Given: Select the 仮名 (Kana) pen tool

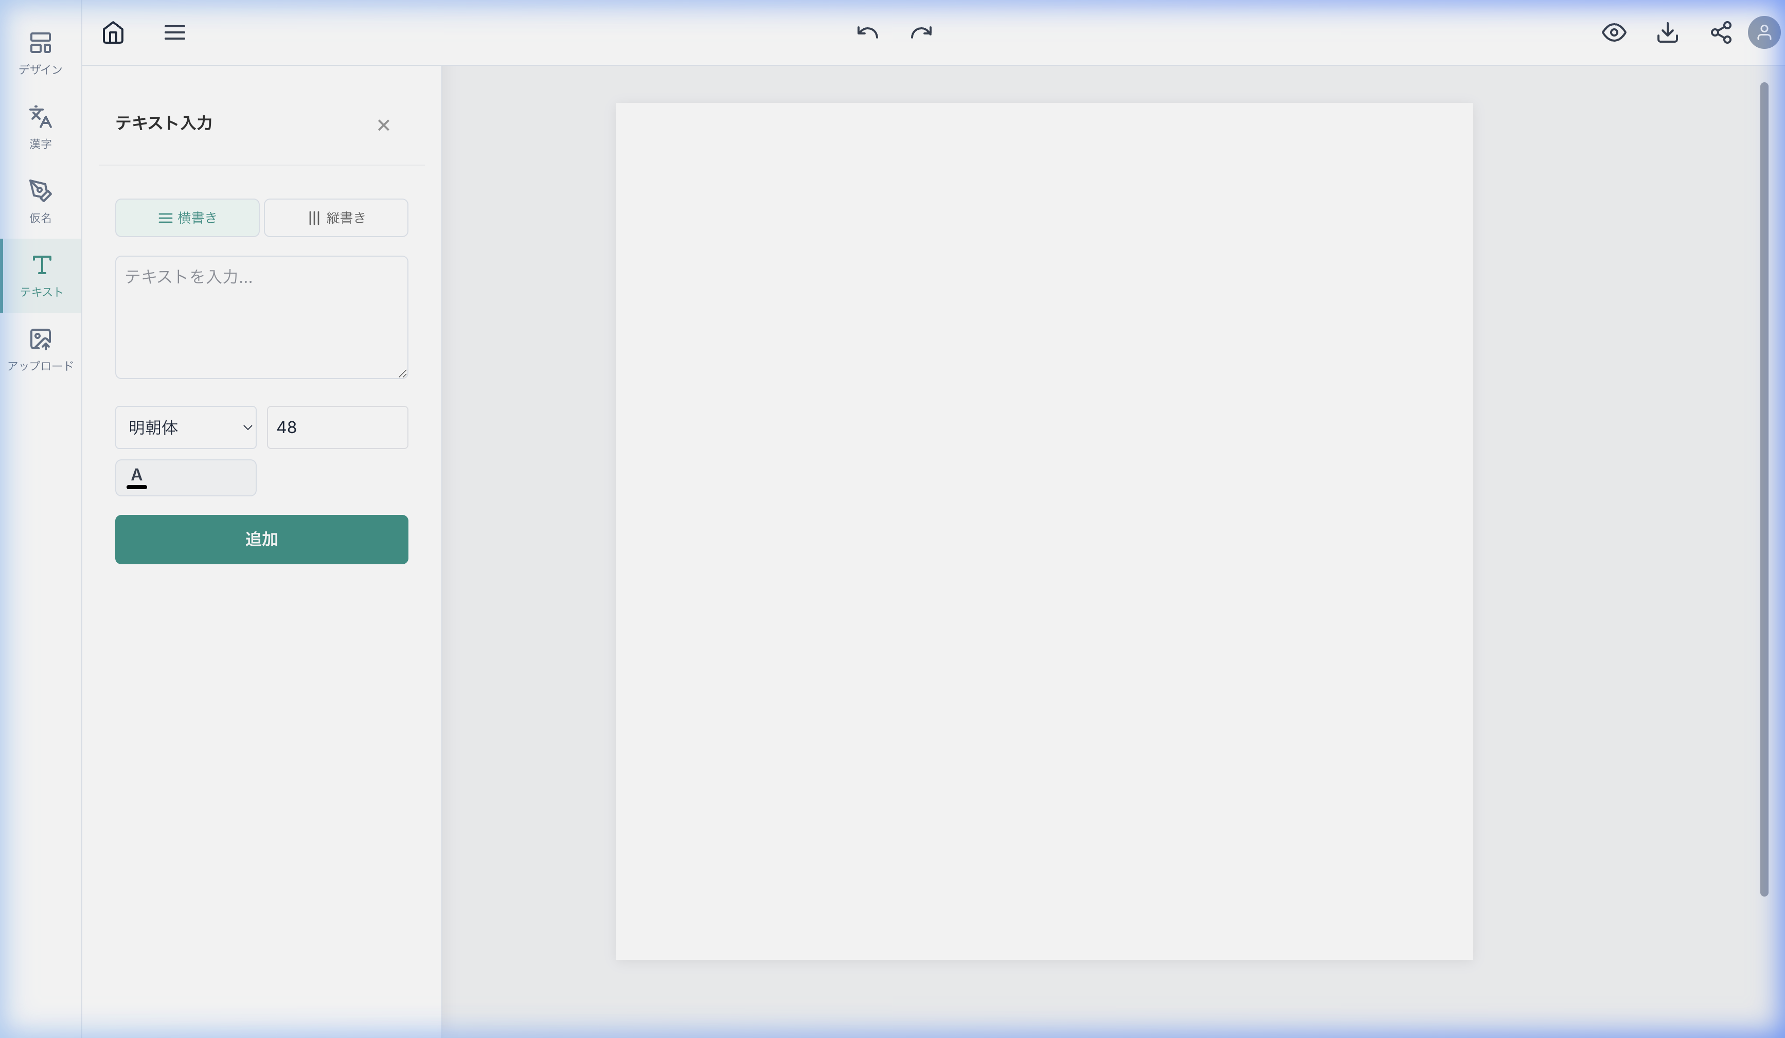Looking at the screenshot, I should pyautogui.click(x=40, y=201).
